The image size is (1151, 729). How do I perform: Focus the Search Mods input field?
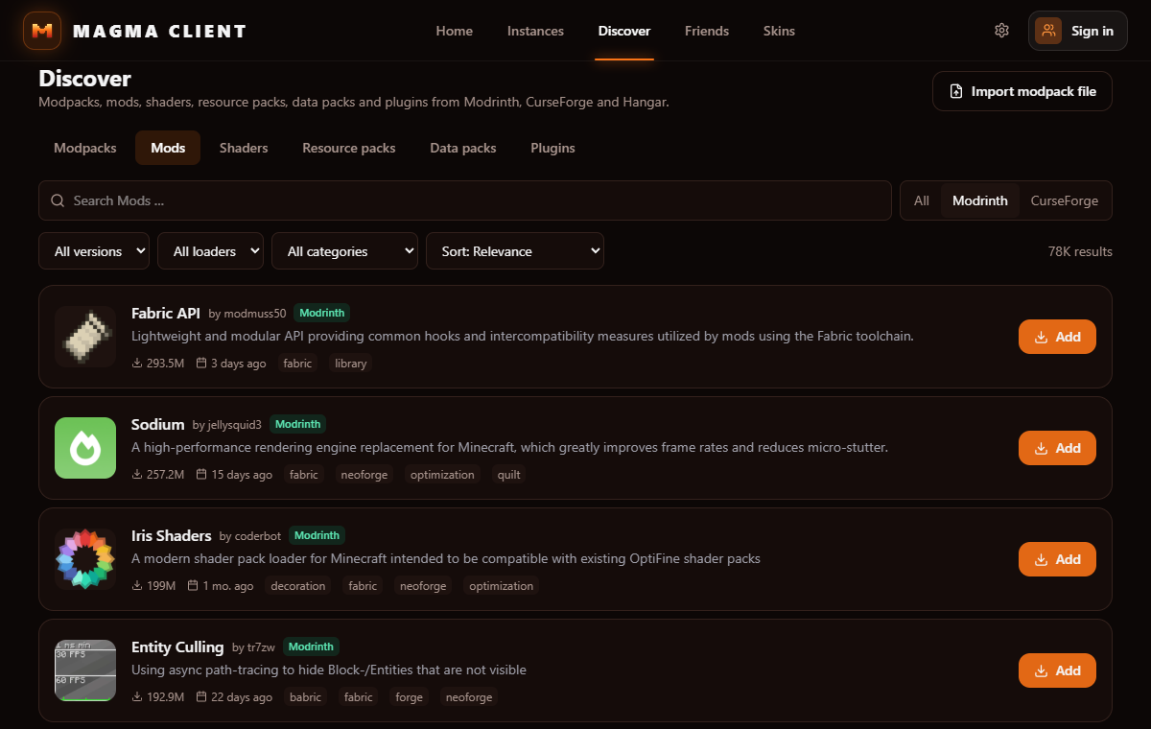465,201
